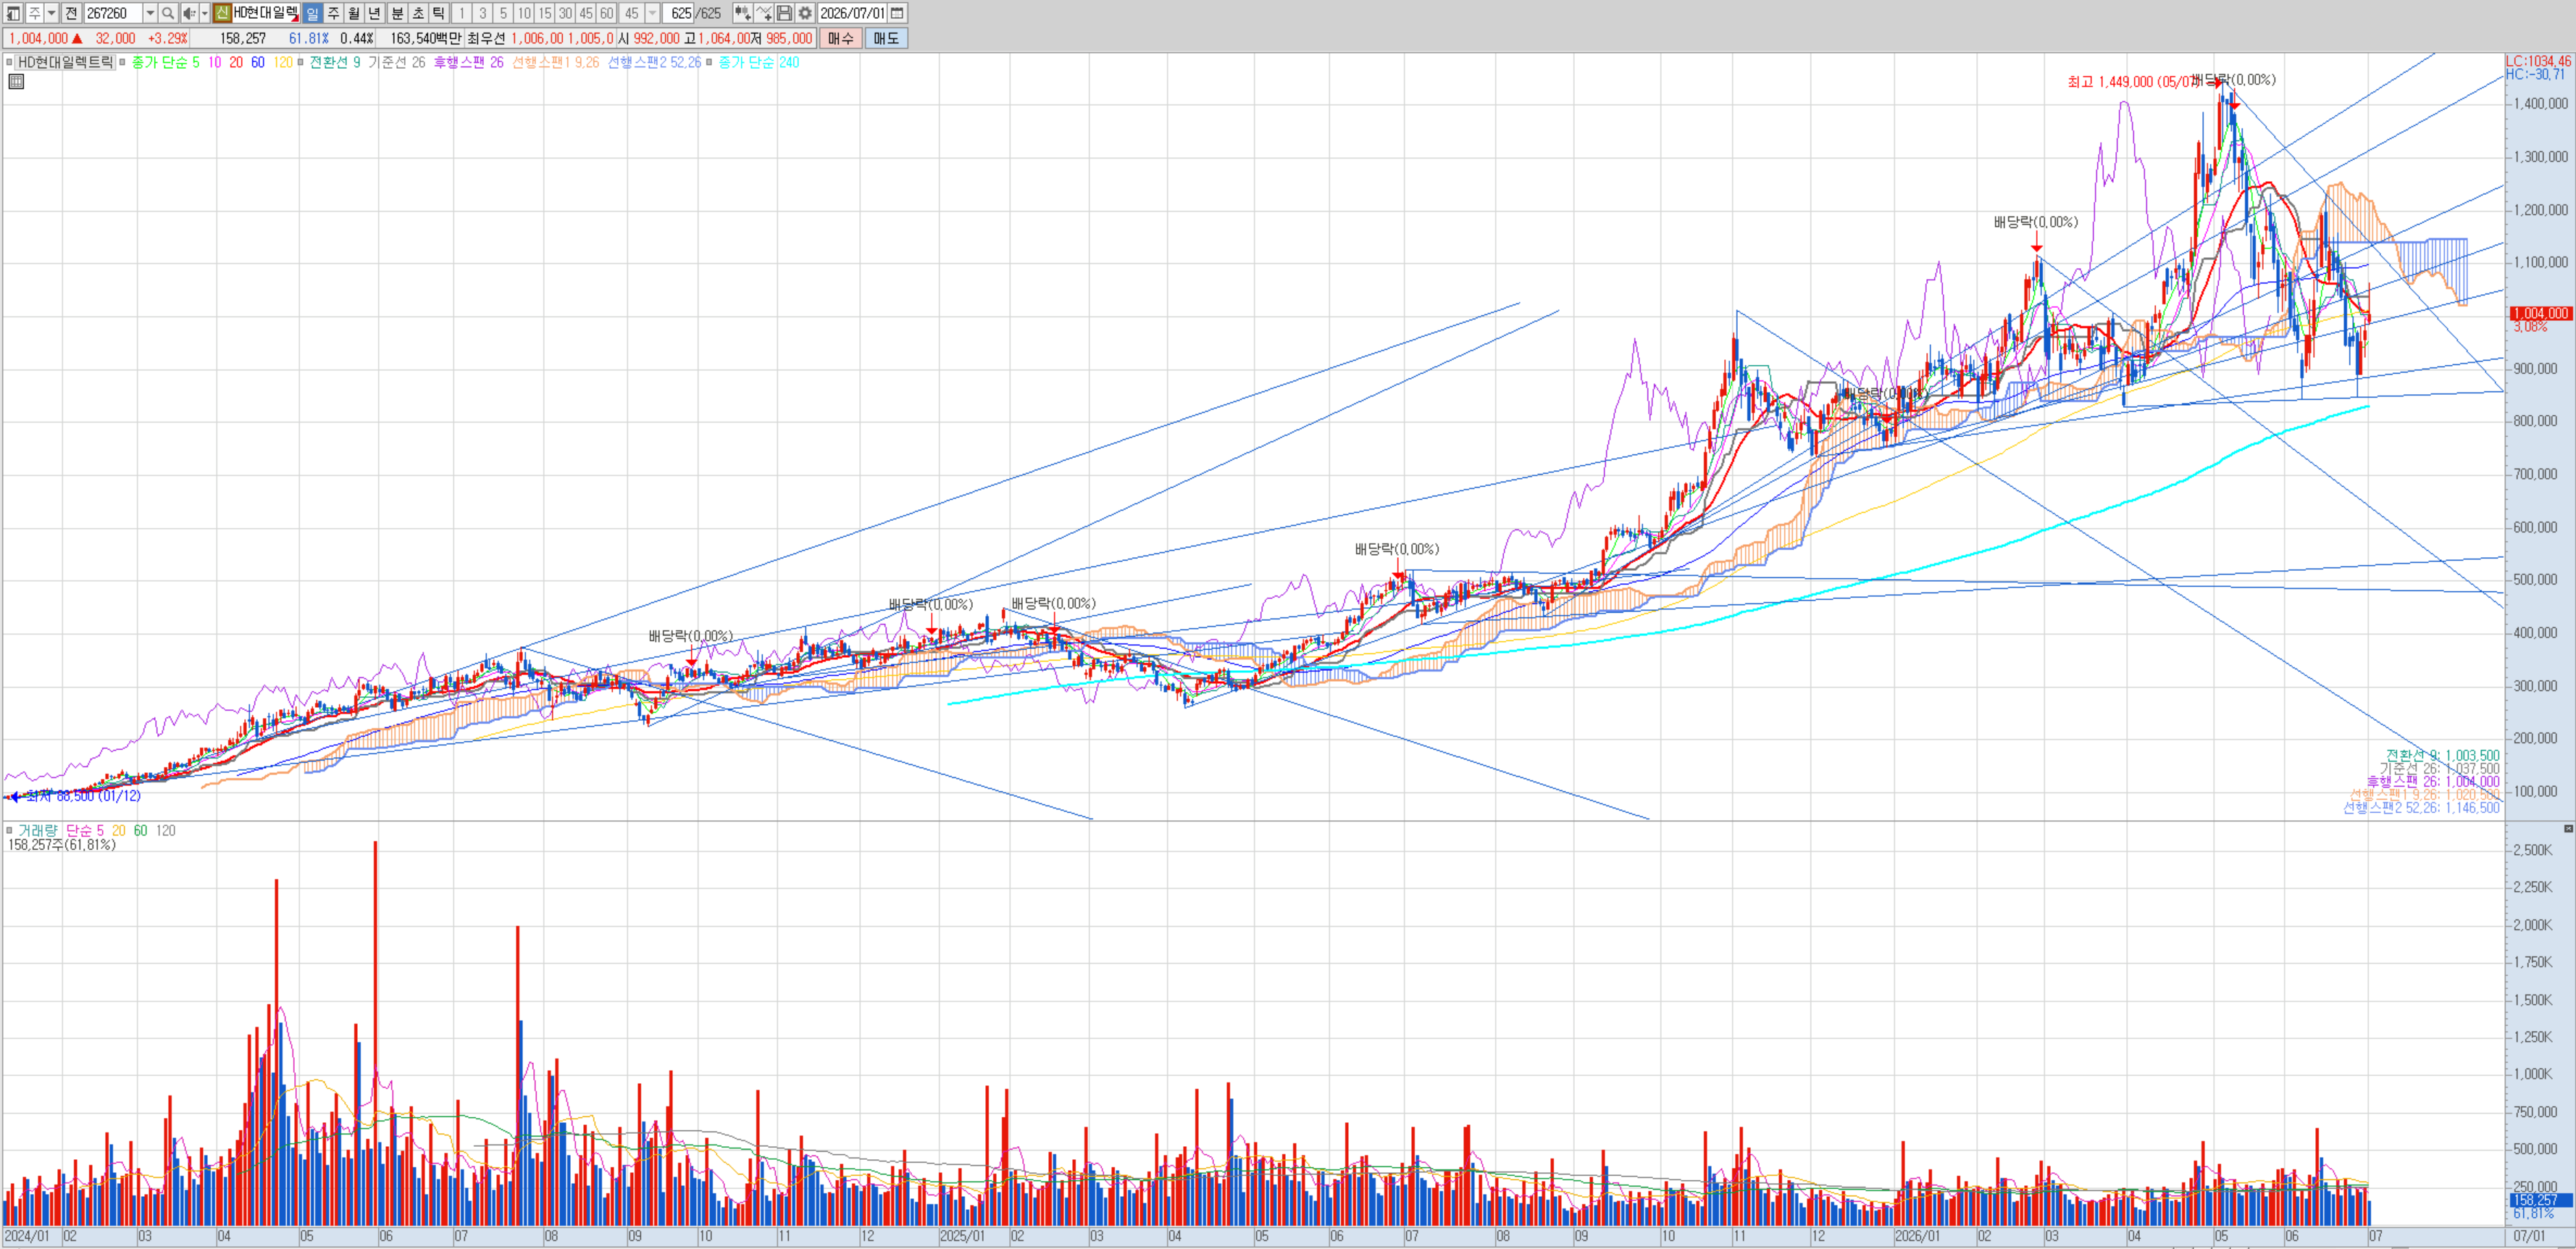Image resolution: width=2576 pixels, height=1249 pixels.
Task: Click the 전 button beside the stock code
Action: pos(71,13)
